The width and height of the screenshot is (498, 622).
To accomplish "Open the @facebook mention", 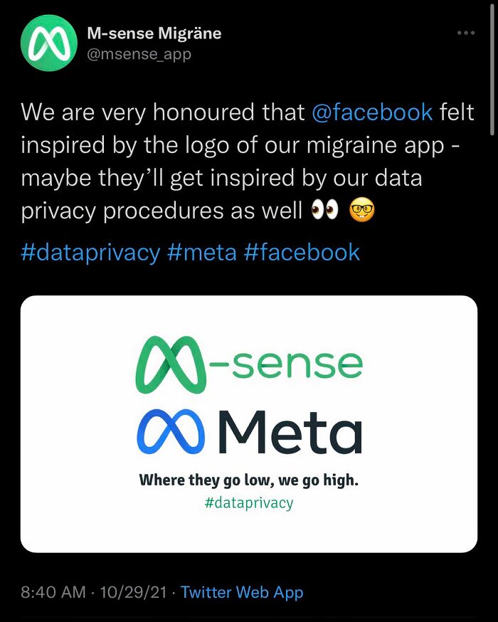I will [372, 112].
